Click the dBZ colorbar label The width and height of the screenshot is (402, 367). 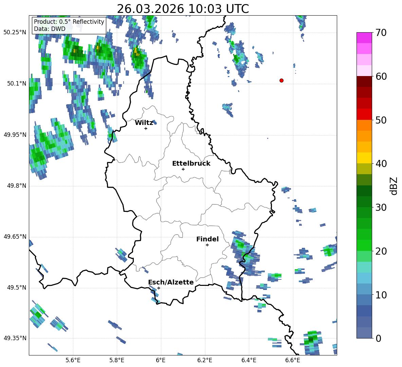393,186
